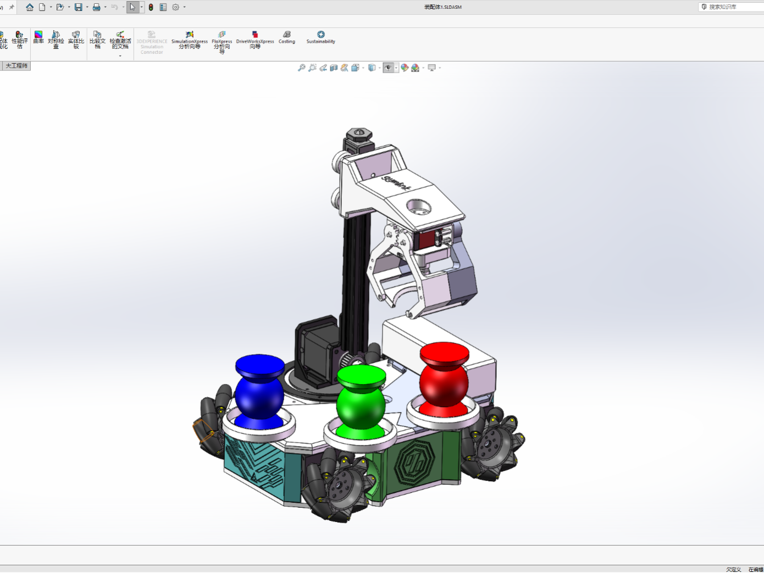The image size is (764, 573).
Task: Expand the Select tool dropdown arrow
Action: (141, 7)
